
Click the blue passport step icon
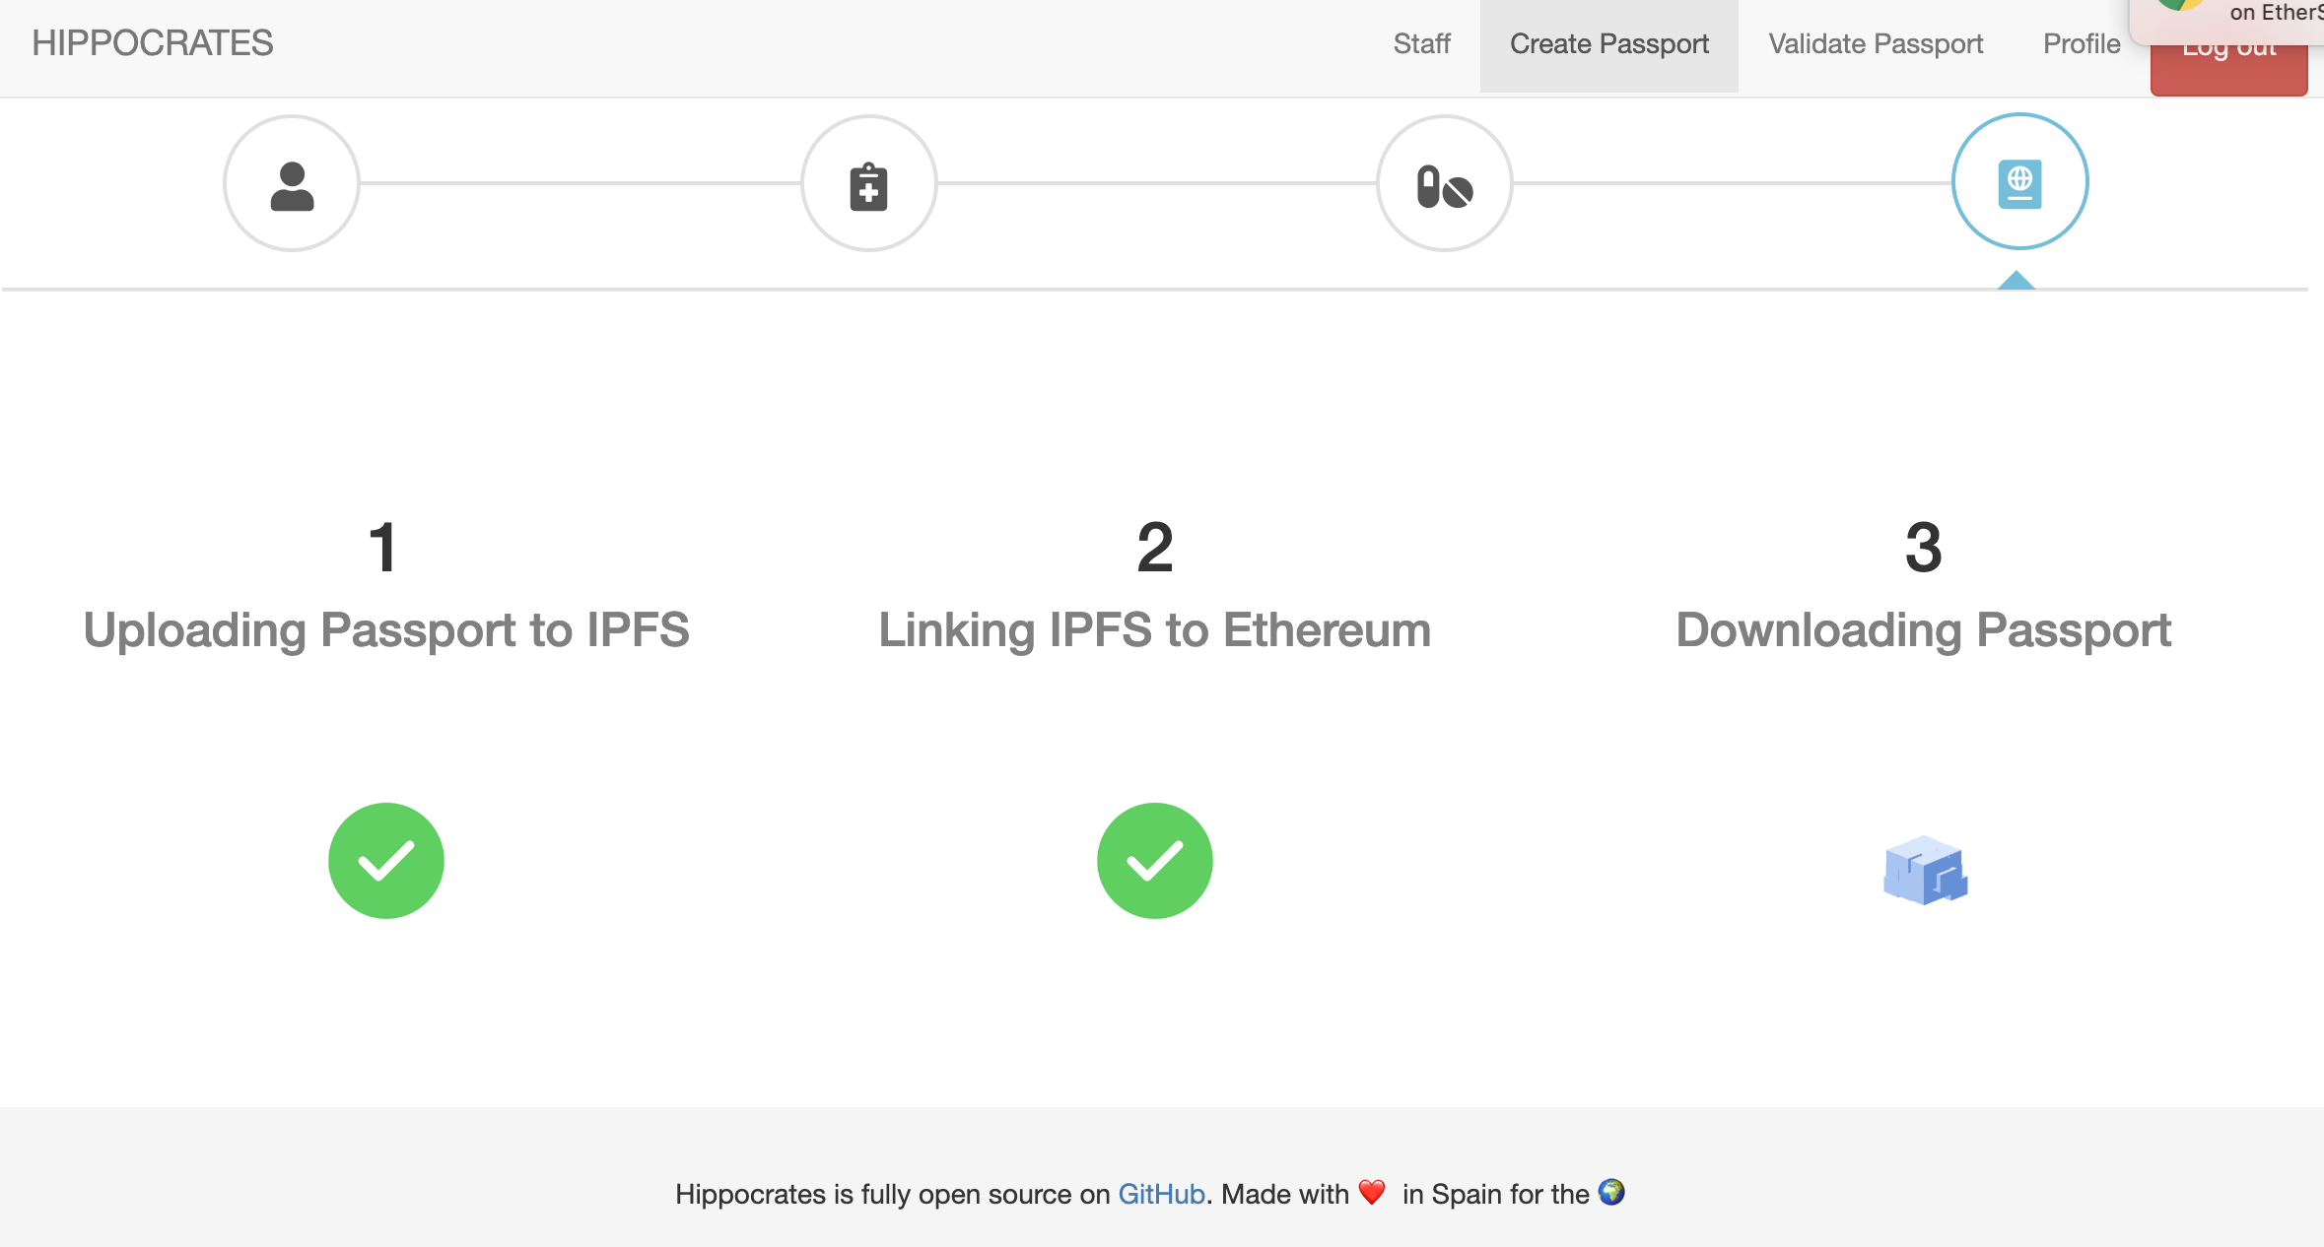tap(2019, 182)
